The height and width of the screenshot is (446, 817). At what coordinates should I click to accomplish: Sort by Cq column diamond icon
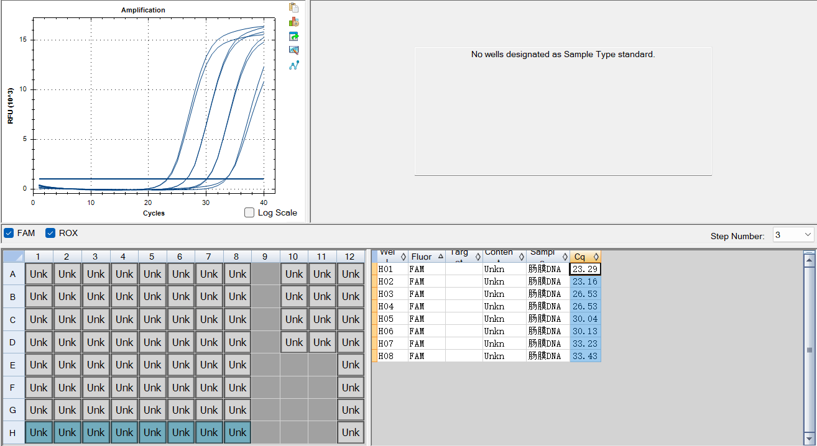(596, 257)
